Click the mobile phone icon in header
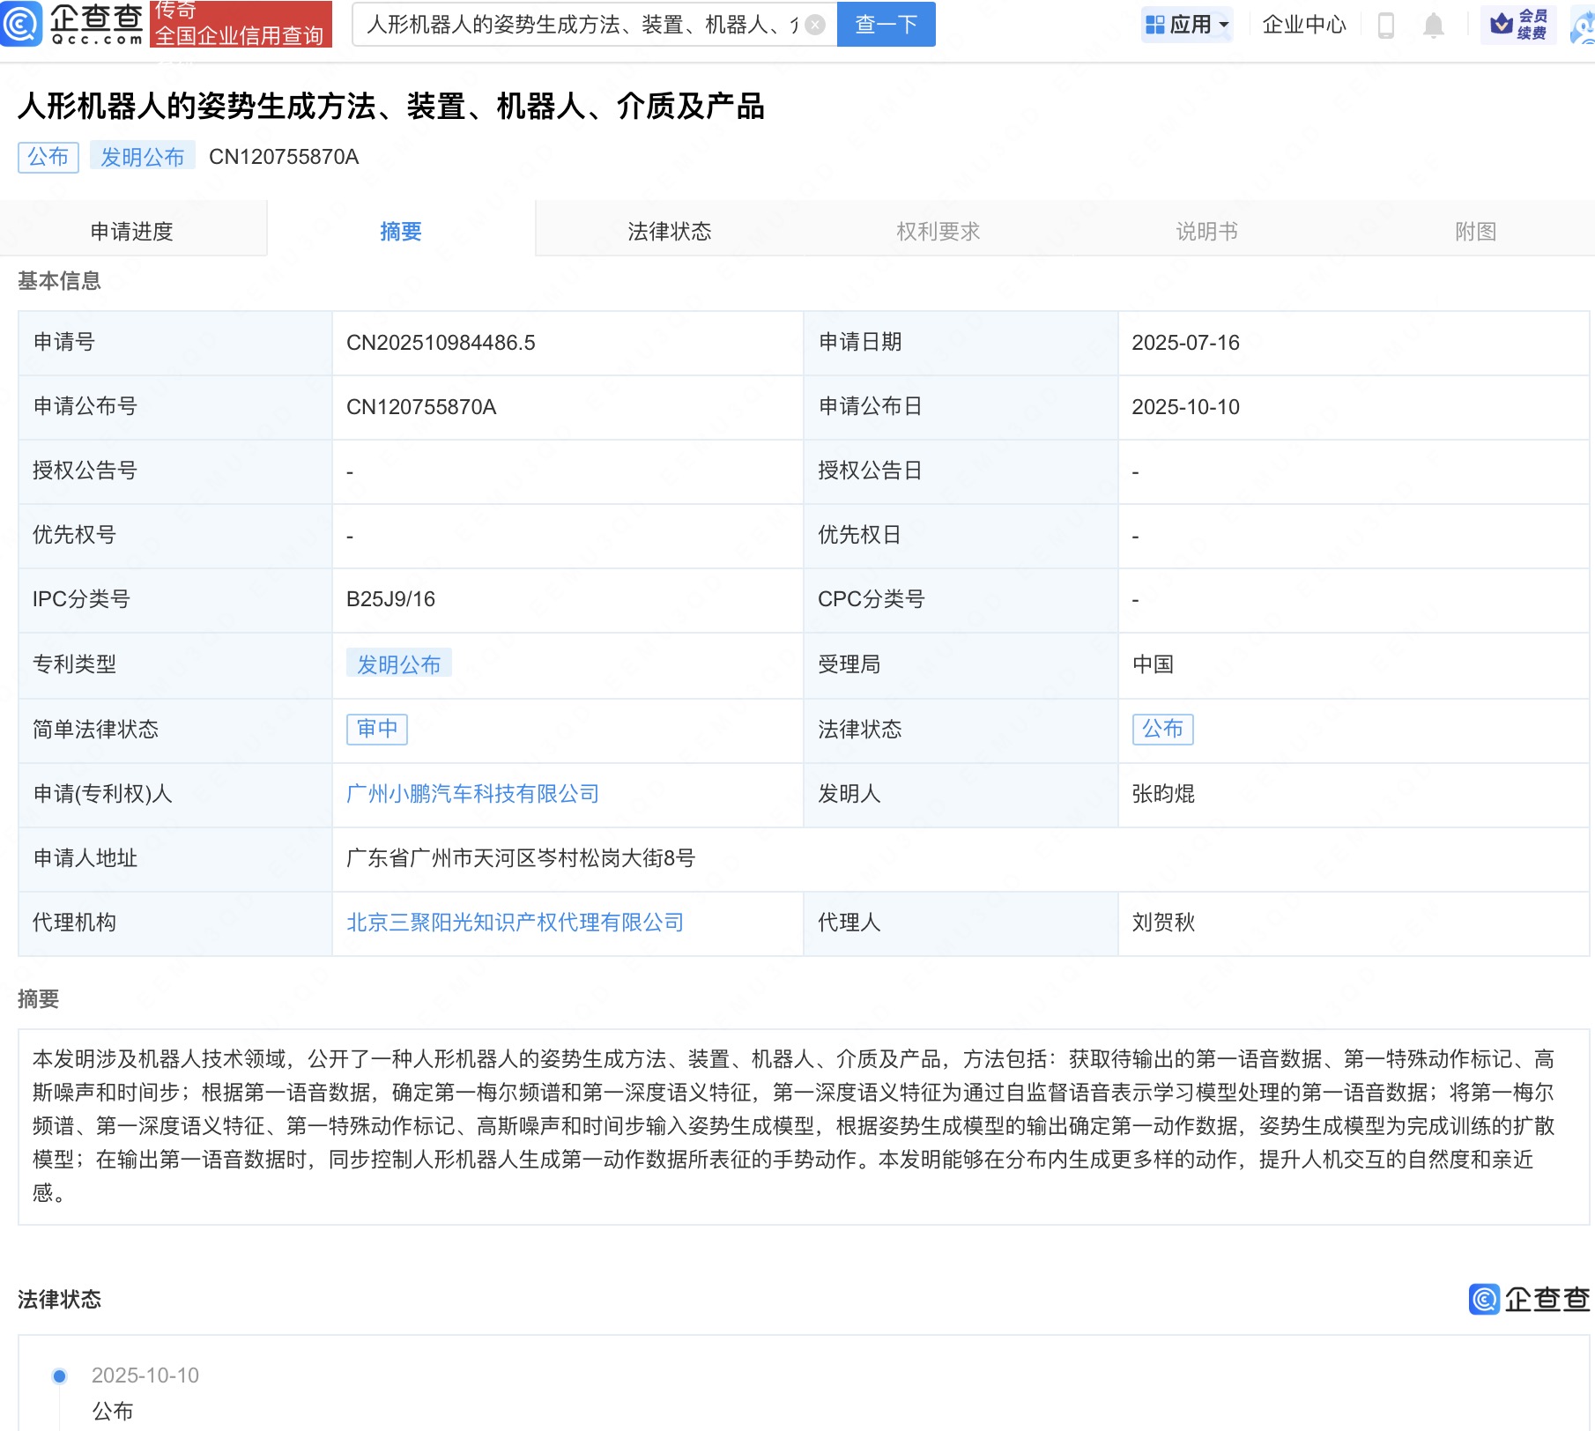Screen dimensions: 1595x1431 coord(1384,24)
